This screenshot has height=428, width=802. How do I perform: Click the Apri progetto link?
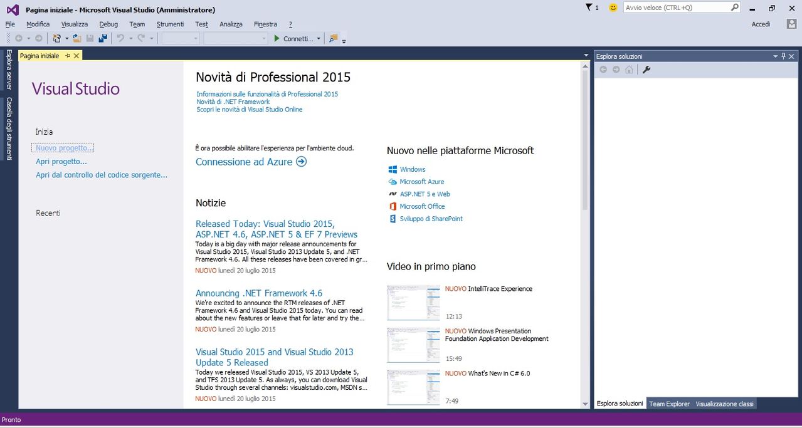[61, 162]
